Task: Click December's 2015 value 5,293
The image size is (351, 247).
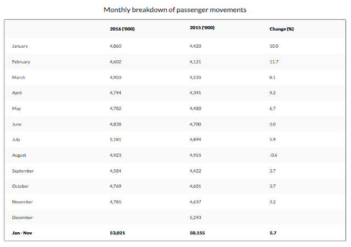Action: (x=195, y=217)
